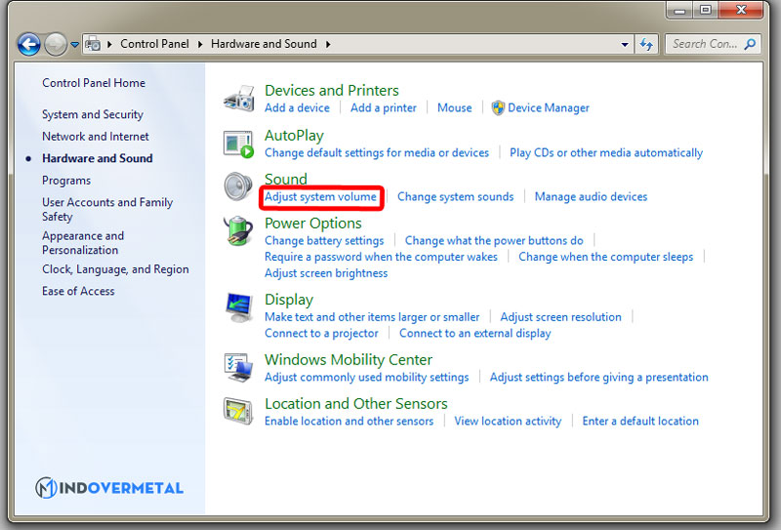Expand the root arrow before Control Panel breadcrumb
This screenshot has height=530, width=781.
point(109,44)
